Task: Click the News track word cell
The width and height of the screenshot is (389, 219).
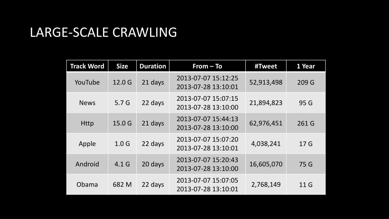Action: pyautogui.click(x=87, y=103)
